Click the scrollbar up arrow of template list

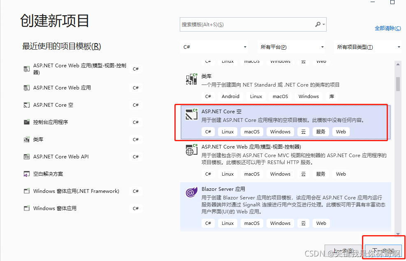(x=398, y=64)
